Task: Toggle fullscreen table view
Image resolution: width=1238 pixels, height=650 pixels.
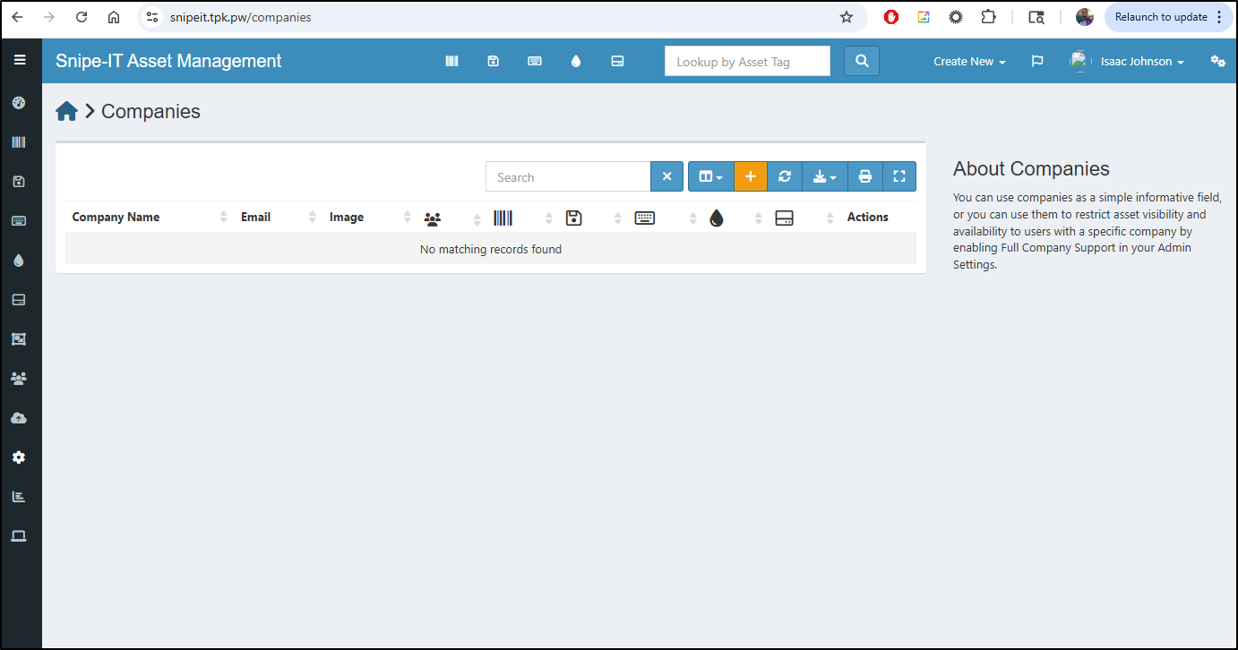Action: [899, 176]
